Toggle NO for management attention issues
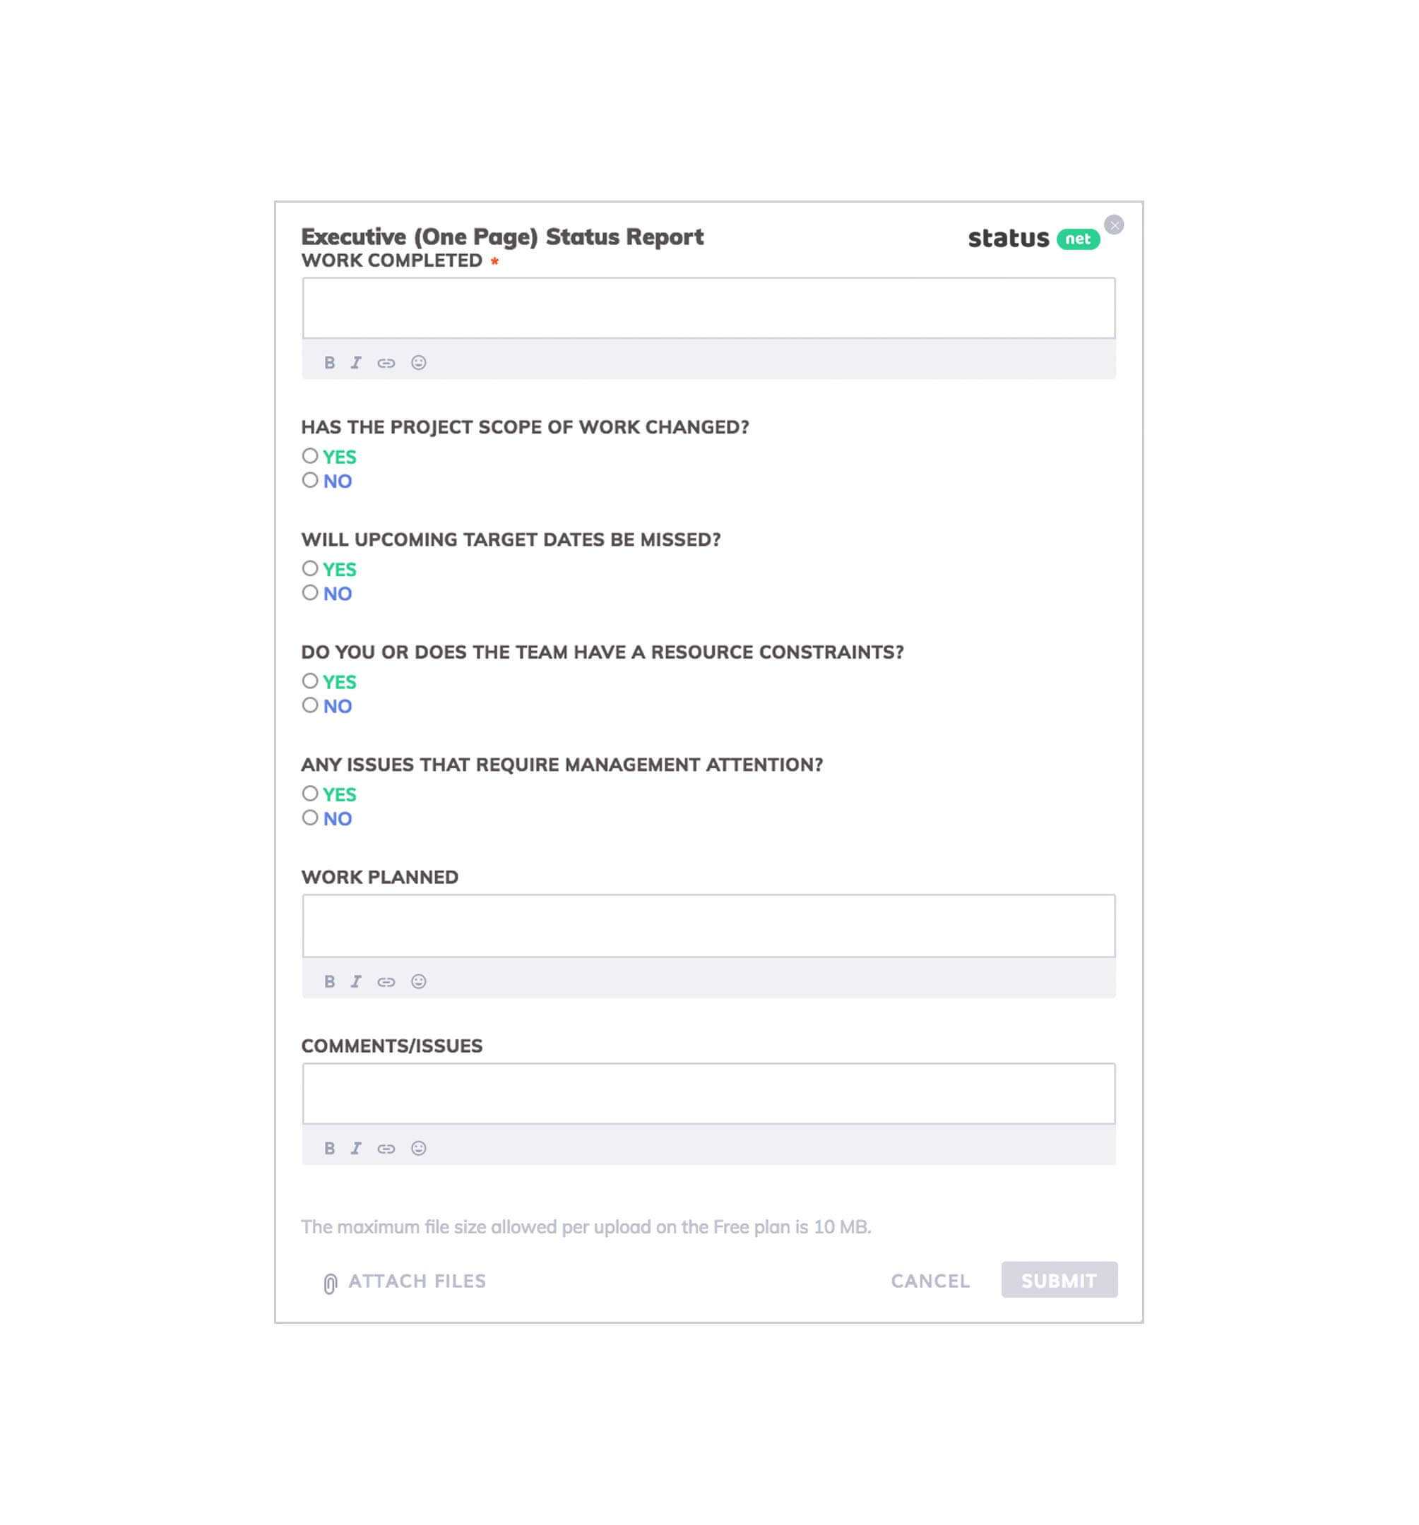The height and width of the screenshot is (1525, 1419). [x=308, y=818]
